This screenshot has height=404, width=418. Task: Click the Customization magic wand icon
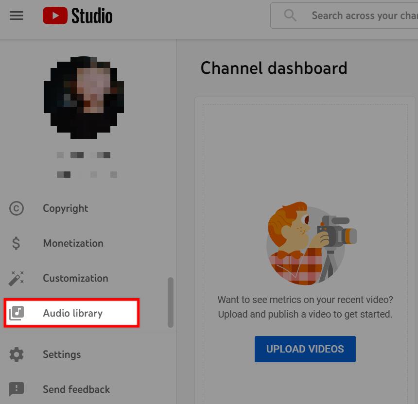click(x=17, y=278)
